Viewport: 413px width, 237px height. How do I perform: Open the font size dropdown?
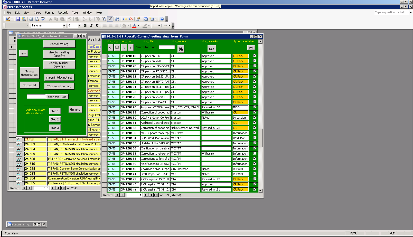tap(79, 26)
